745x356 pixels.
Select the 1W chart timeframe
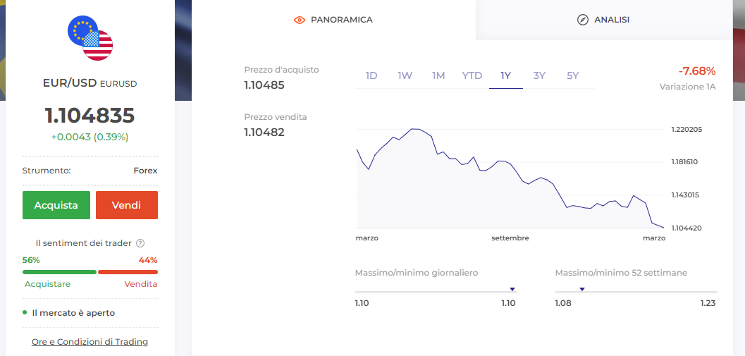click(x=405, y=75)
